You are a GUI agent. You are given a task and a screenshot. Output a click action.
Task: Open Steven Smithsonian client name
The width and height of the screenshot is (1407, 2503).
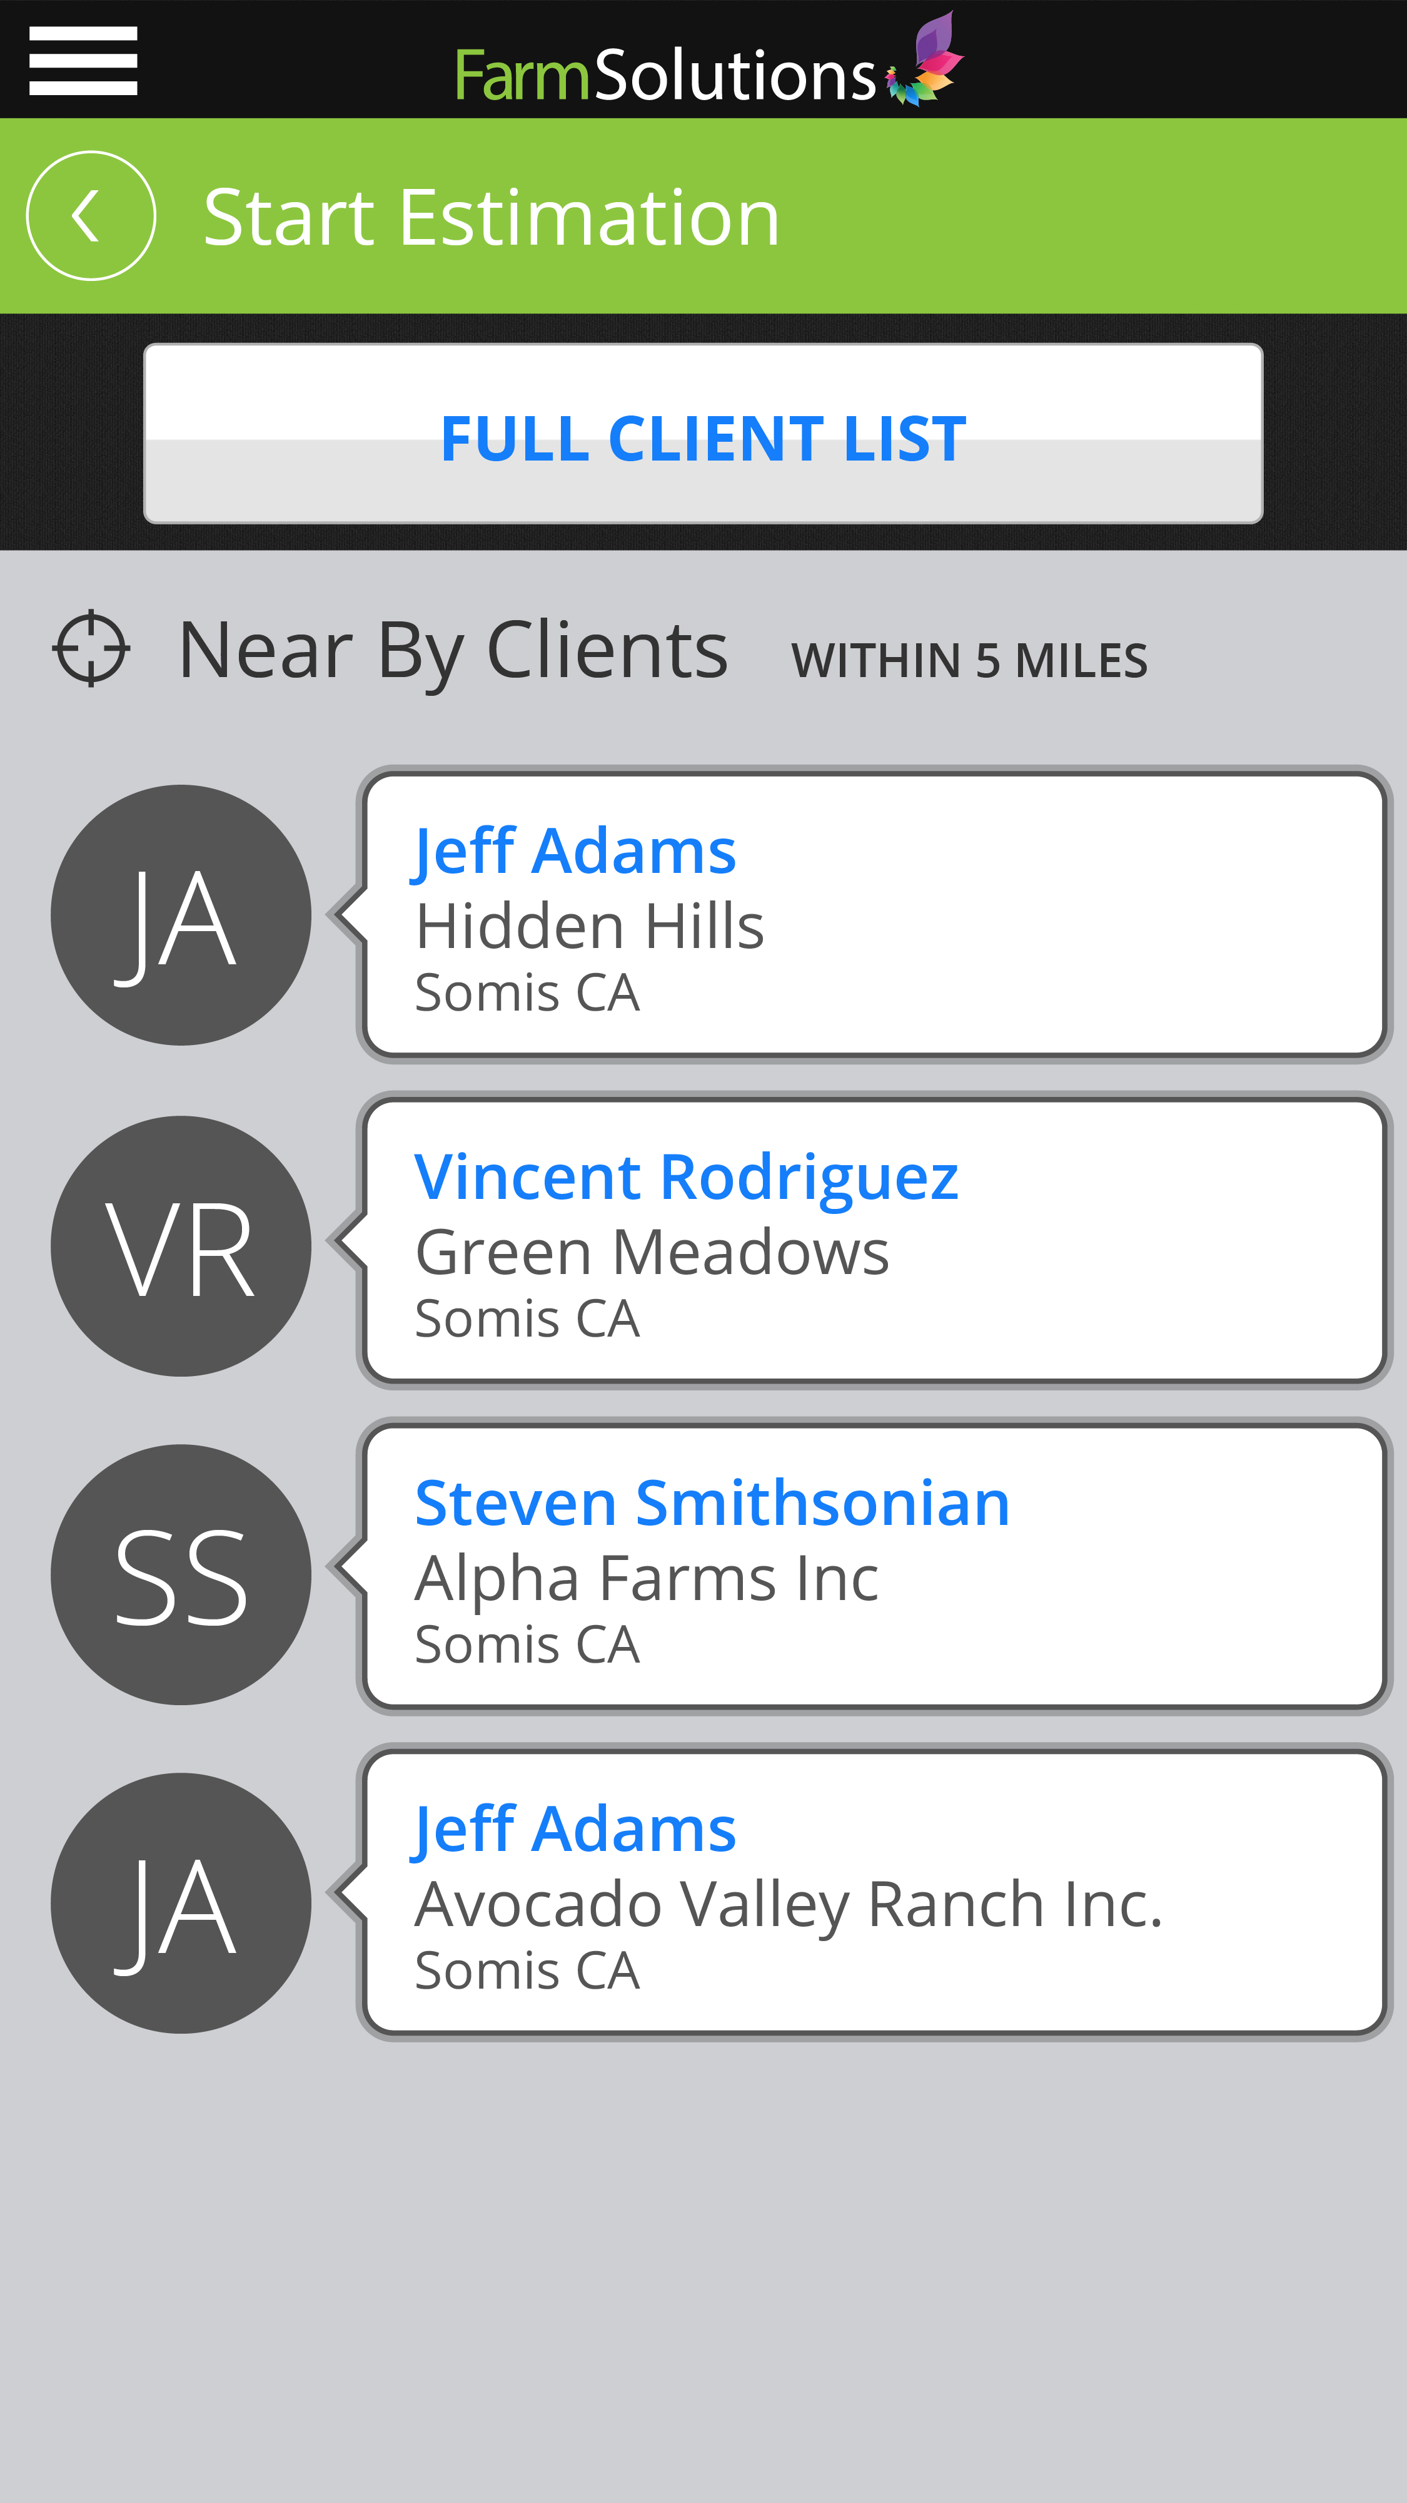pyautogui.click(x=712, y=1503)
